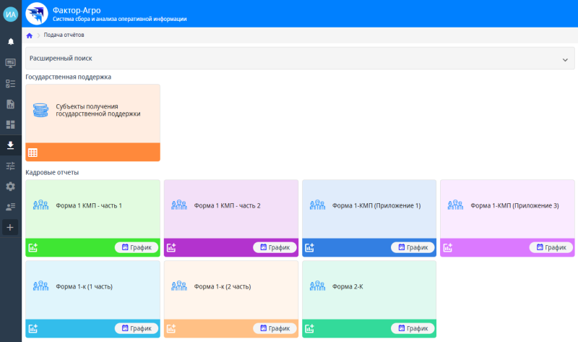Open the settings gear in the sidebar

click(x=10, y=187)
